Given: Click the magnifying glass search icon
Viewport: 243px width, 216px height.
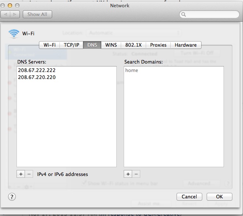Looking at the screenshot, I should pos(184,14).
